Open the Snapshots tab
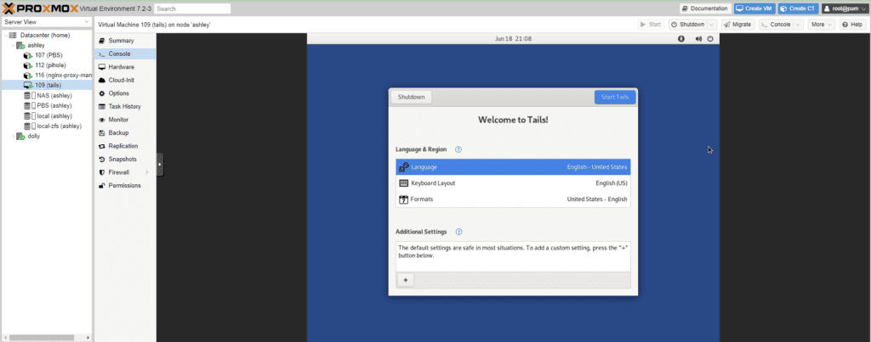871x342 pixels. [x=125, y=159]
